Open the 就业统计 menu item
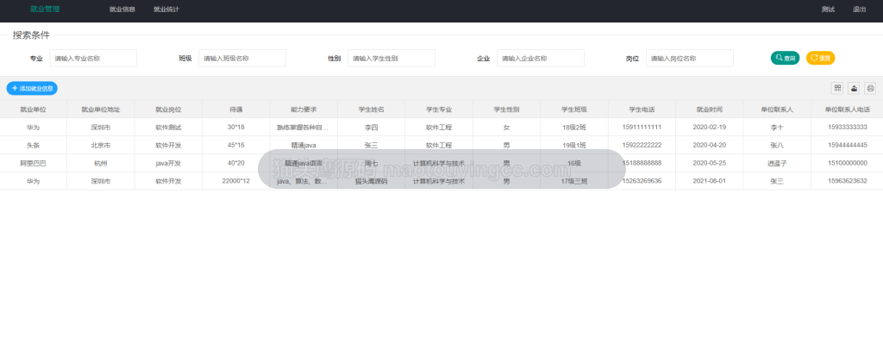The width and height of the screenshot is (883, 338). 166,9
